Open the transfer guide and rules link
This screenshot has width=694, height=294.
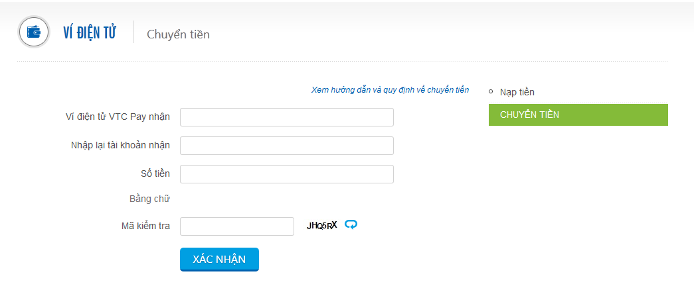[390, 89]
